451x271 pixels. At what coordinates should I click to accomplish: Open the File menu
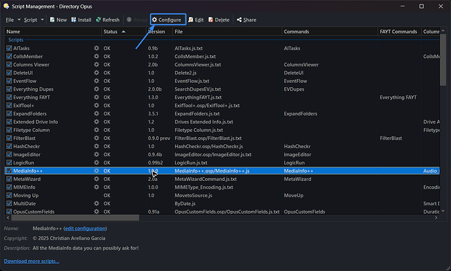(x=10, y=20)
